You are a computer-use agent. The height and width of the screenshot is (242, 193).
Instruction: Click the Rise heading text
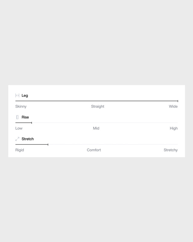pyautogui.click(x=25, y=117)
